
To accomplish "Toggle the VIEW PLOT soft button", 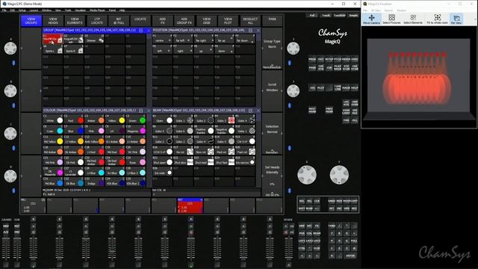I will point(228,21).
